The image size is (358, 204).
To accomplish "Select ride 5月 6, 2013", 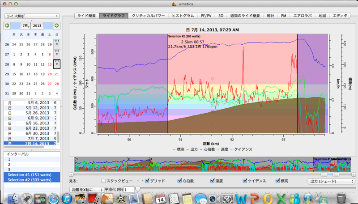I will (x=30, y=103).
